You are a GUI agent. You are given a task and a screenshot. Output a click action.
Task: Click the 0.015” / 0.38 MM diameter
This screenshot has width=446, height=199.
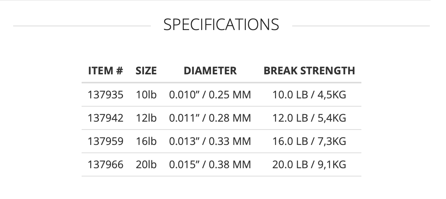(210, 164)
